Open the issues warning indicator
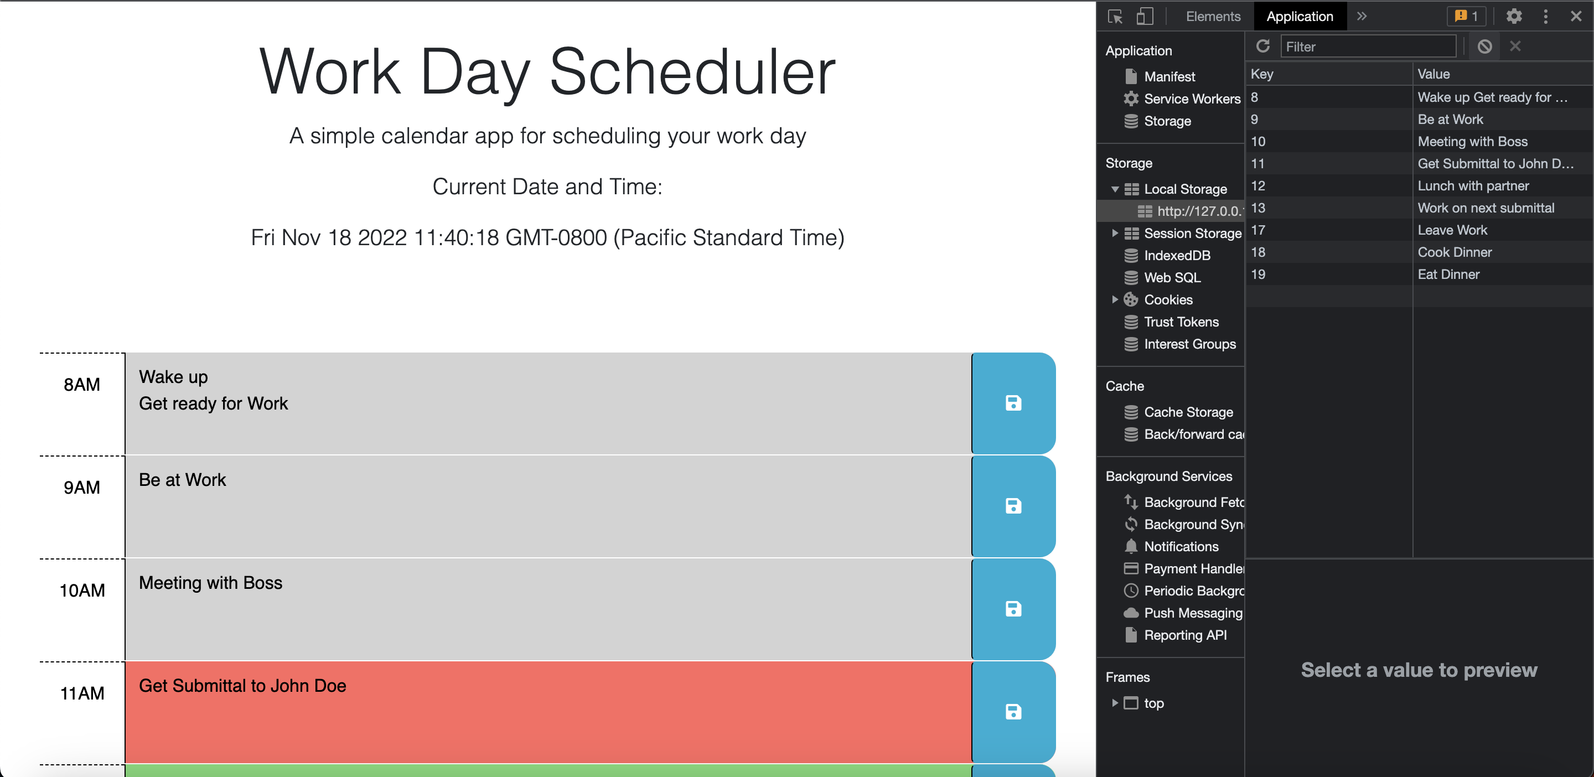Viewport: 1594px width, 777px height. point(1466,16)
